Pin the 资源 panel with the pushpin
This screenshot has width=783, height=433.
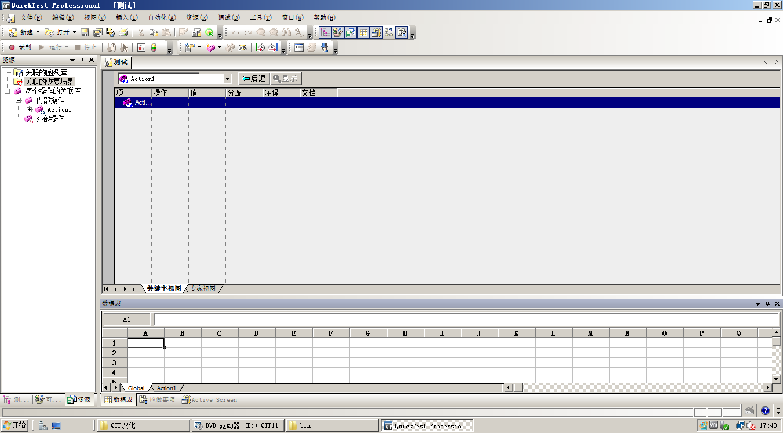tap(82, 60)
